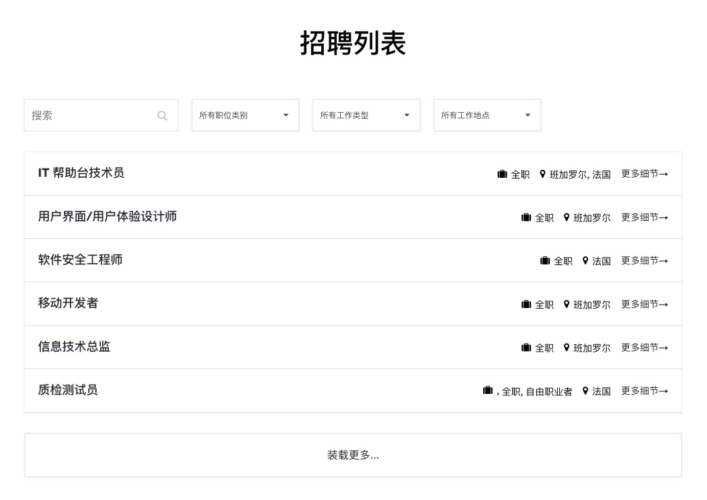This screenshot has width=707, height=500.
Task: Open 更多细节 for 软件安全工程师
Action: click(644, 261)
